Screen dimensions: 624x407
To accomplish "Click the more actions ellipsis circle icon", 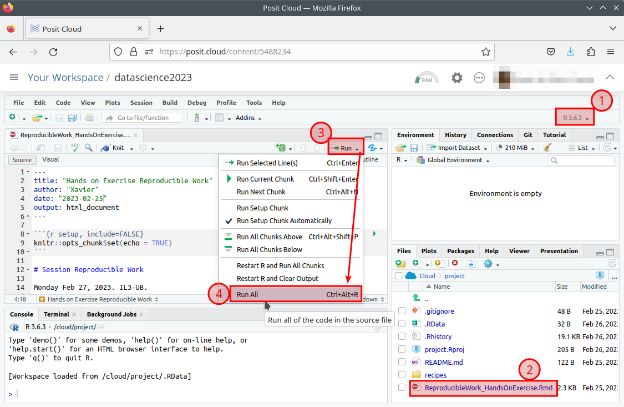I will click(479, 78).
